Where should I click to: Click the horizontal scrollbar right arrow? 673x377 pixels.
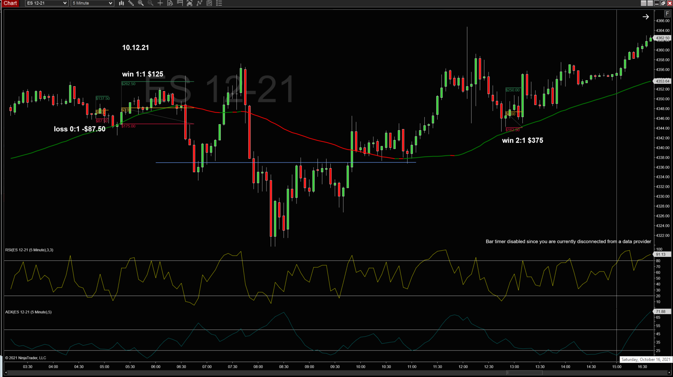[669, 372]
